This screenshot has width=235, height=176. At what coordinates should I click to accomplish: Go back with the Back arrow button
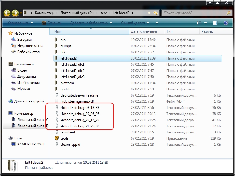coord(7,13)
